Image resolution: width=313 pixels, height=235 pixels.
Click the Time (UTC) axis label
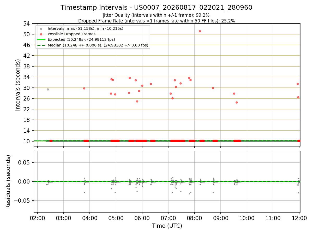(x=167, y=226)
